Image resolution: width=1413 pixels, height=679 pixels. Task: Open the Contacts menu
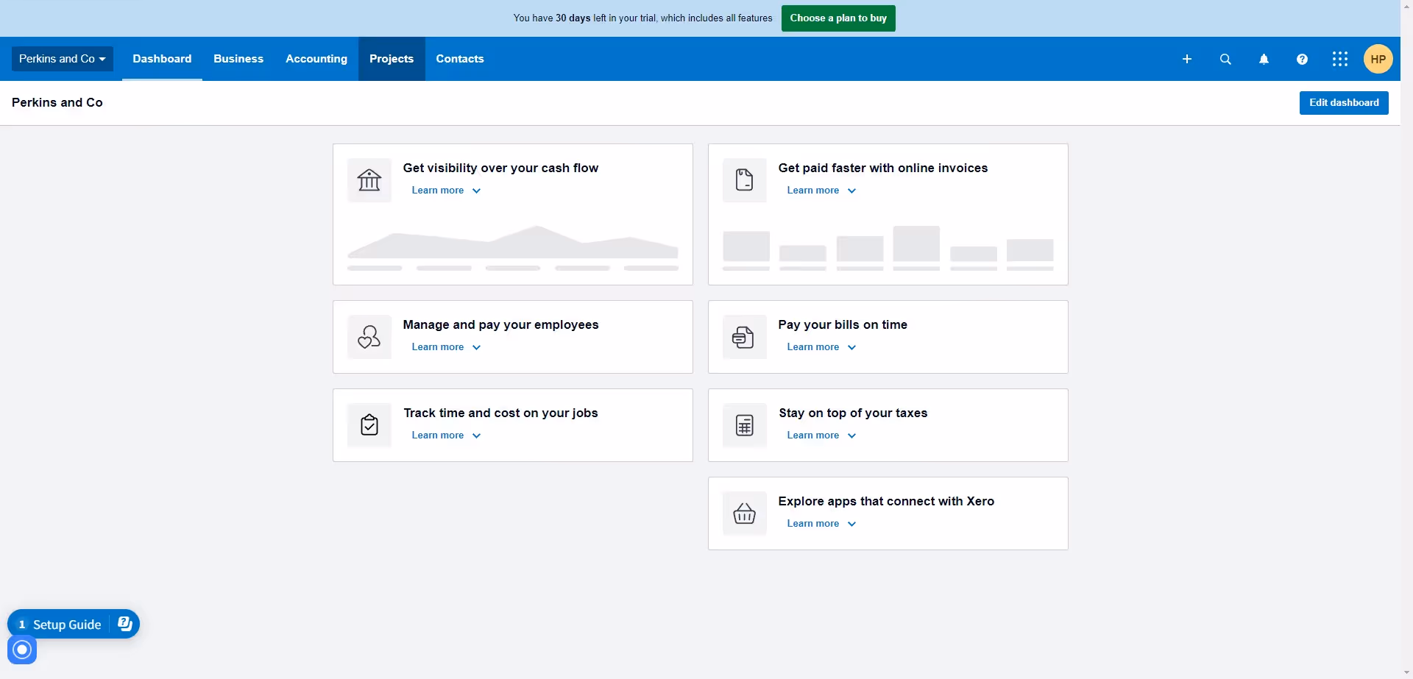pyautogui.click(x=460, y=59)
